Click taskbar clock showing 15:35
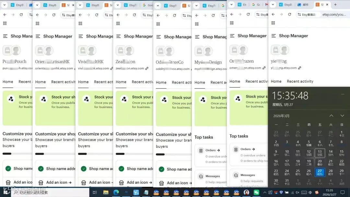 tap(329, 192)
